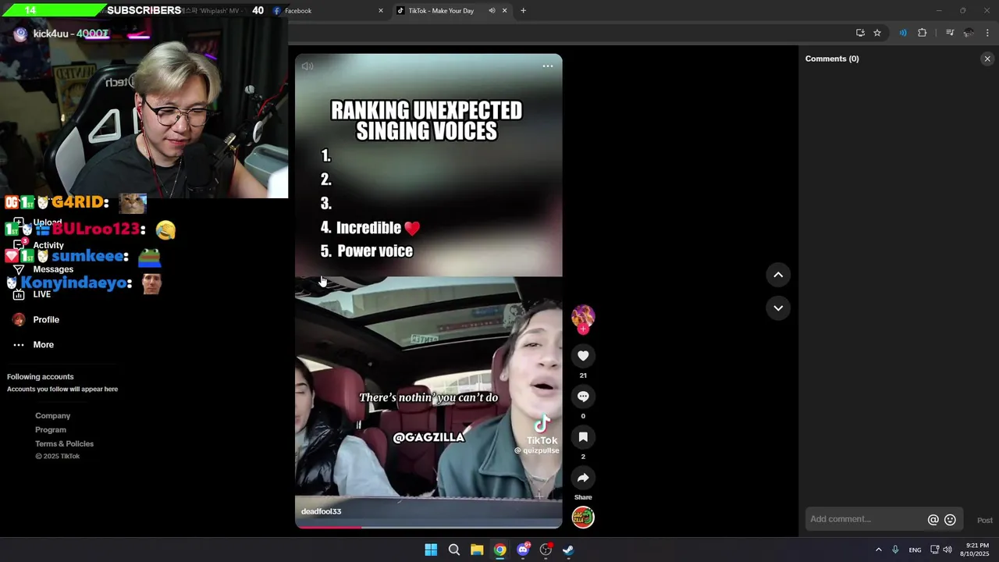Open Terms & Policies footer link
Viewport: 999px width, 562px height.
64,444
